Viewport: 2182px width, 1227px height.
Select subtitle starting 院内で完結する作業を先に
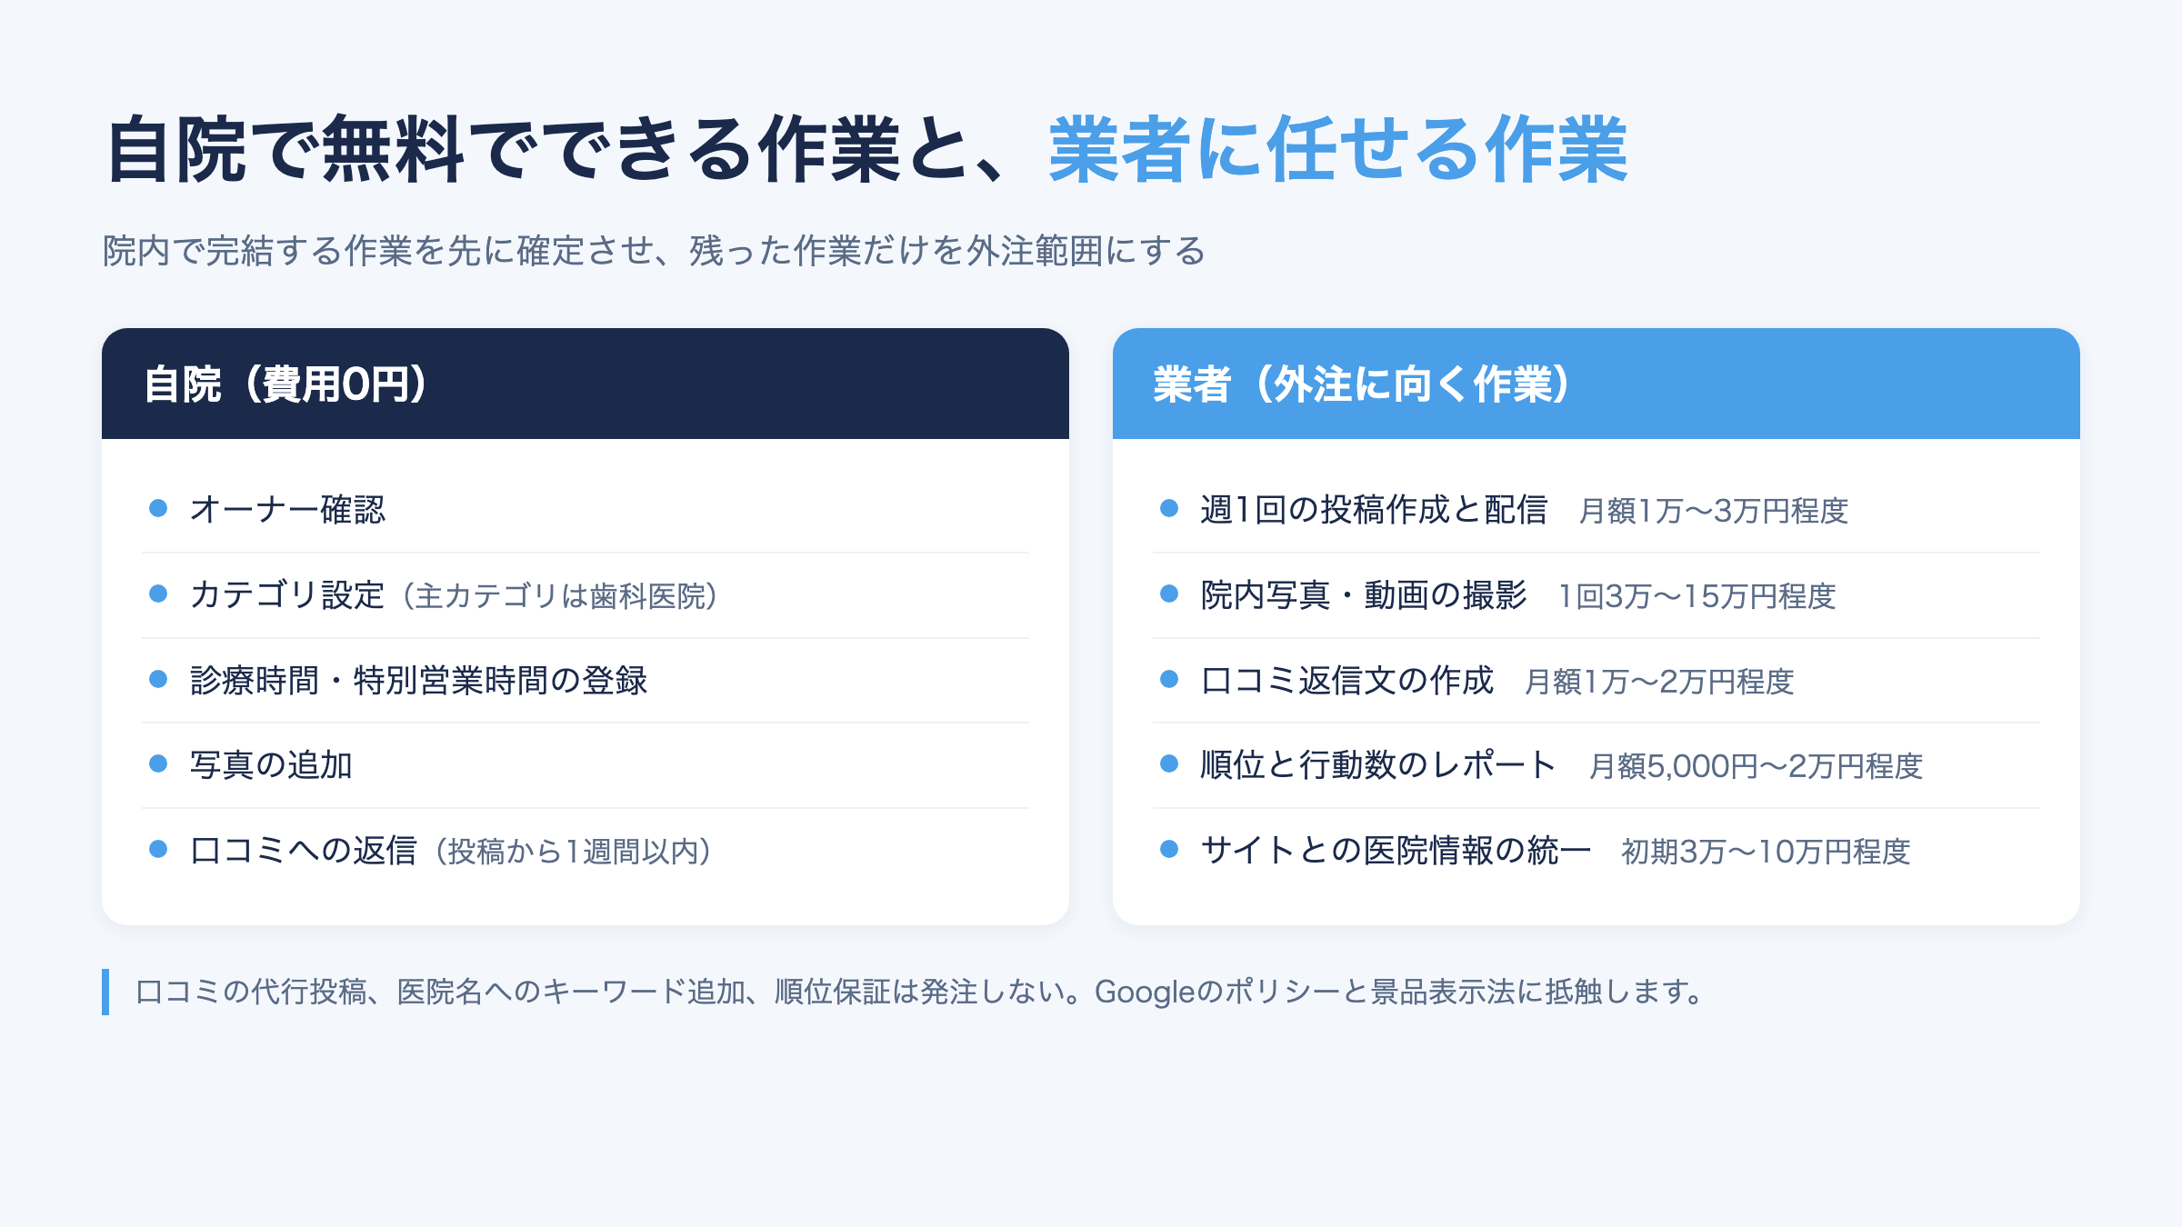(654, 251)
